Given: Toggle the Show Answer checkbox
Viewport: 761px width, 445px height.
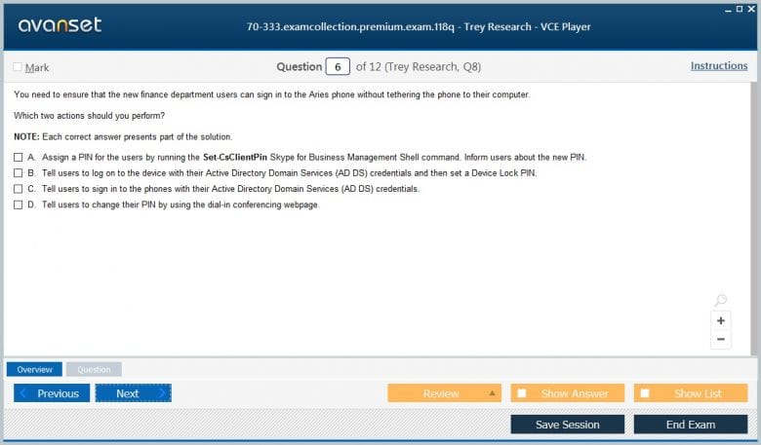Looking at the screenshot, I should pyautogui.click(x=522, y=393).
